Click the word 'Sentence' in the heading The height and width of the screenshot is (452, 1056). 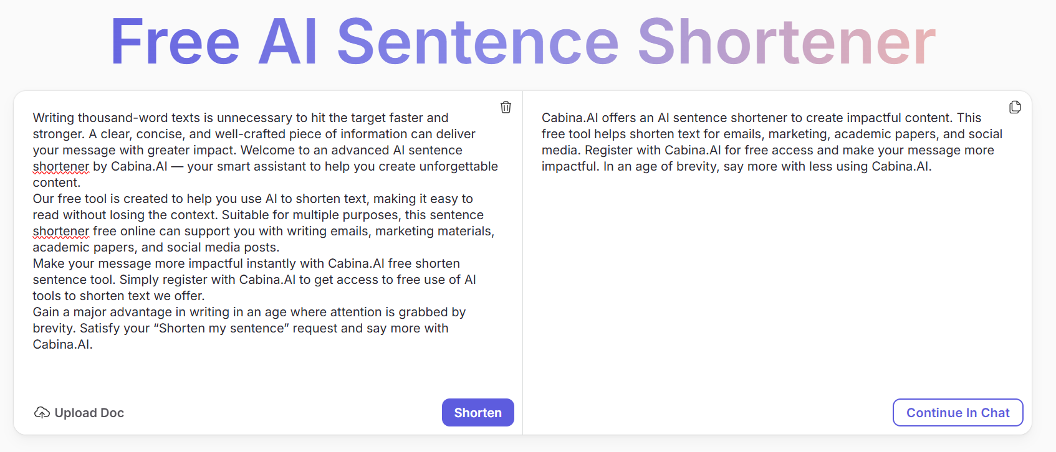click(478, 42)
